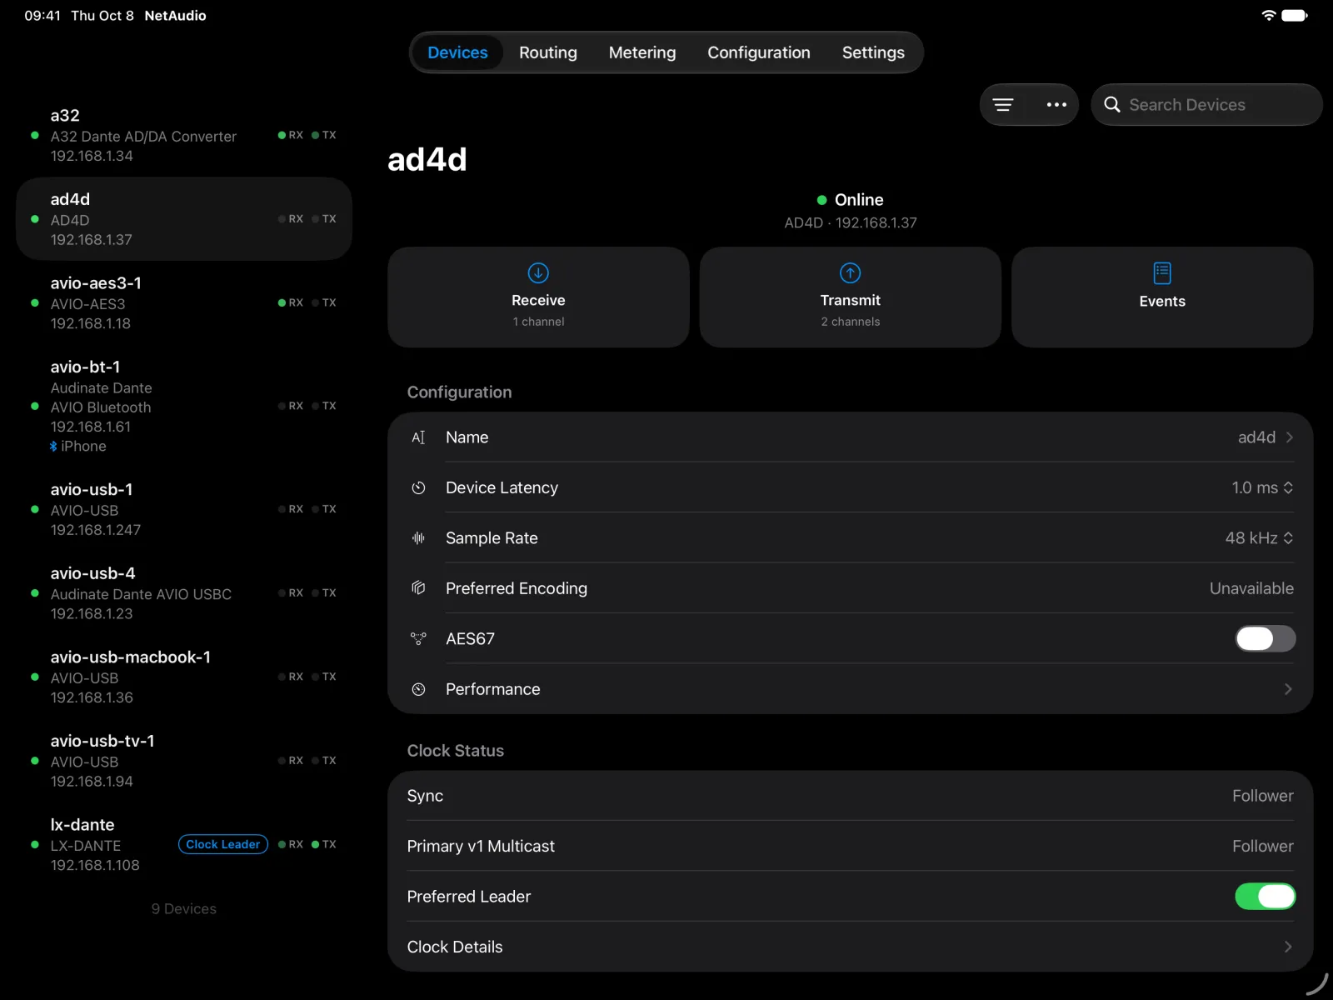This screenshot has height=1000, width=1333.
Task: Click the Sample Rate waveform icon
Action: [x=418, y=538]
